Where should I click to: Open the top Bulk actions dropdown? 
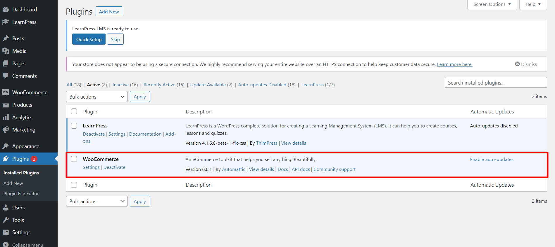coord(97,97)
